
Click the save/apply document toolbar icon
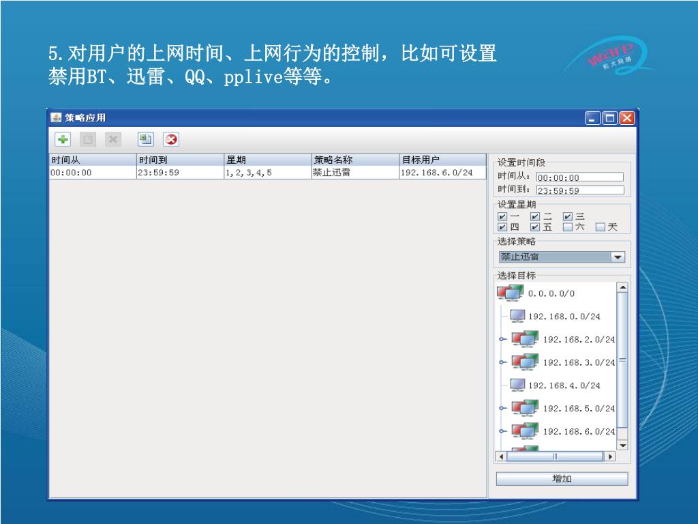146,139
